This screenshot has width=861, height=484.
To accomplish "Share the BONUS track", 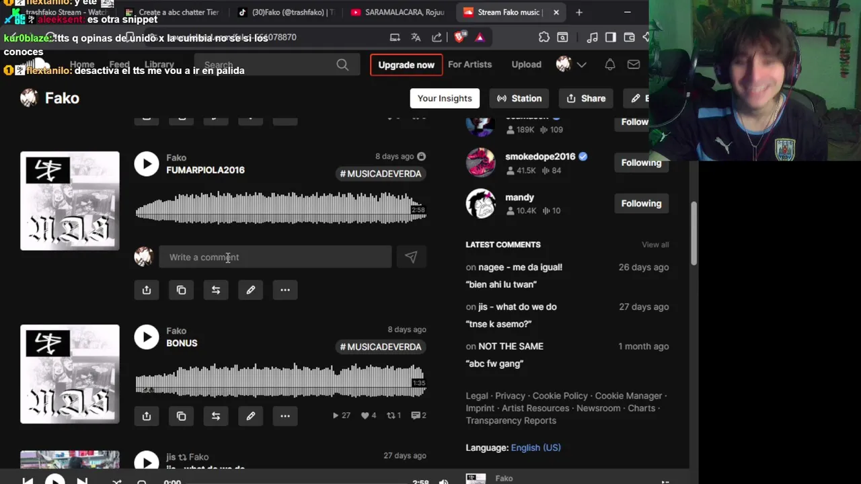I will click(146, 415).
